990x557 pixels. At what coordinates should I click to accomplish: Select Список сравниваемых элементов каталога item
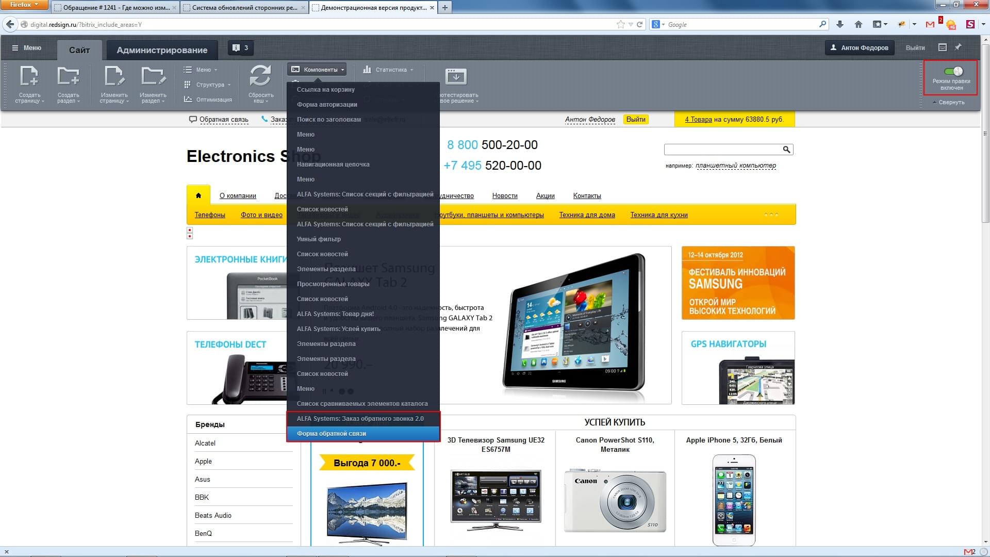[363, 404]
